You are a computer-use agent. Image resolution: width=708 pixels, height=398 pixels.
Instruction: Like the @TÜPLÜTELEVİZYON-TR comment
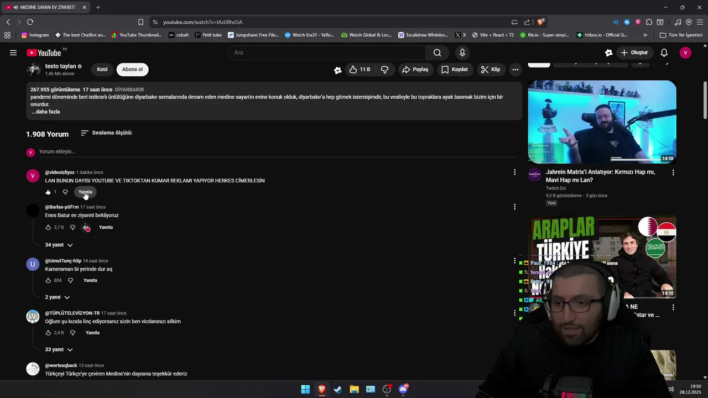(x=48, y=333)
